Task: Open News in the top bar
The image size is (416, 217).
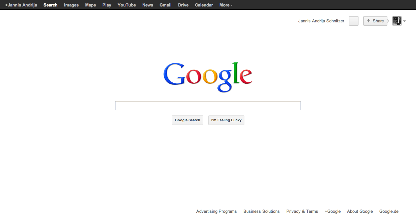Action: pos(148,5)
